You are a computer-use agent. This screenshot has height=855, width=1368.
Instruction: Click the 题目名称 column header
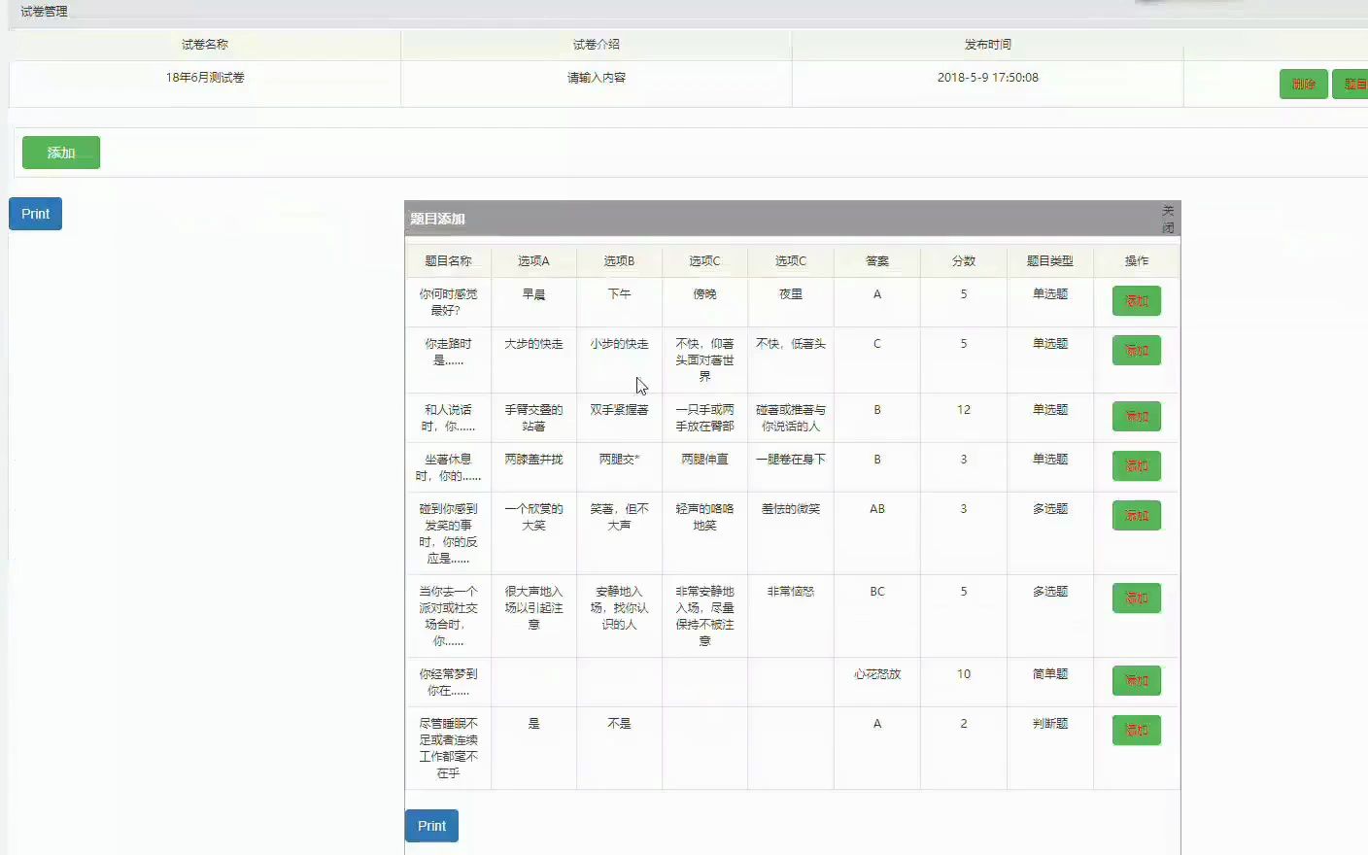[448, 261]
